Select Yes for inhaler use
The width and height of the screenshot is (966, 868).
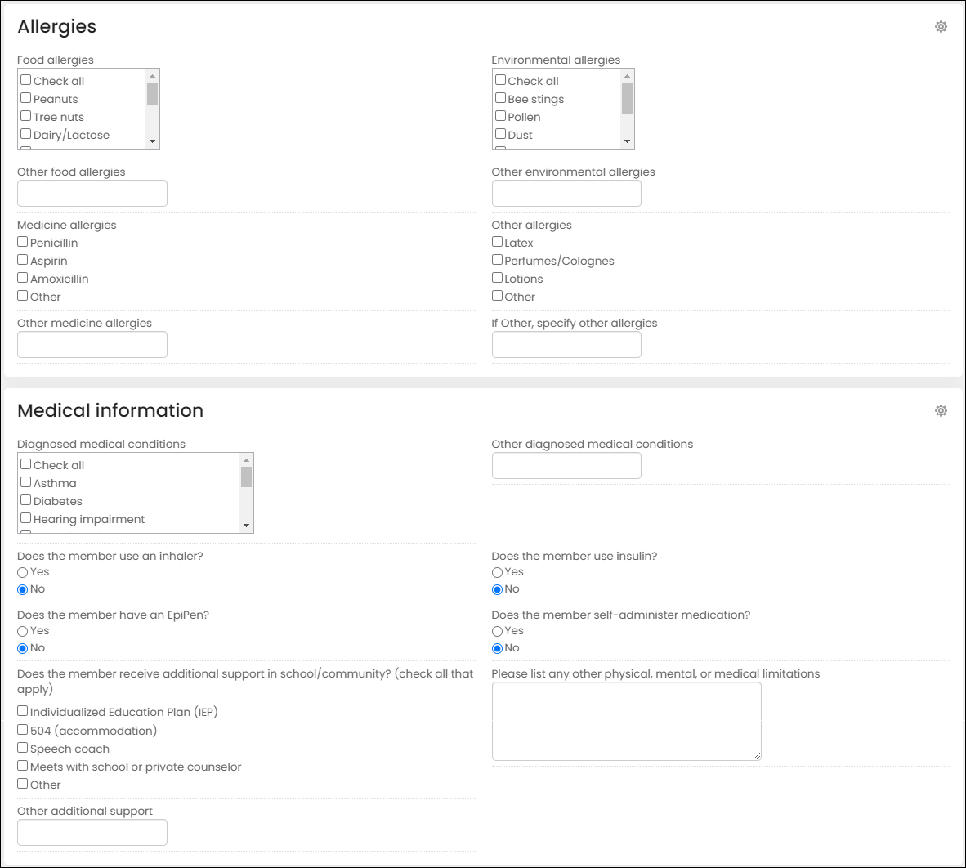23,572
